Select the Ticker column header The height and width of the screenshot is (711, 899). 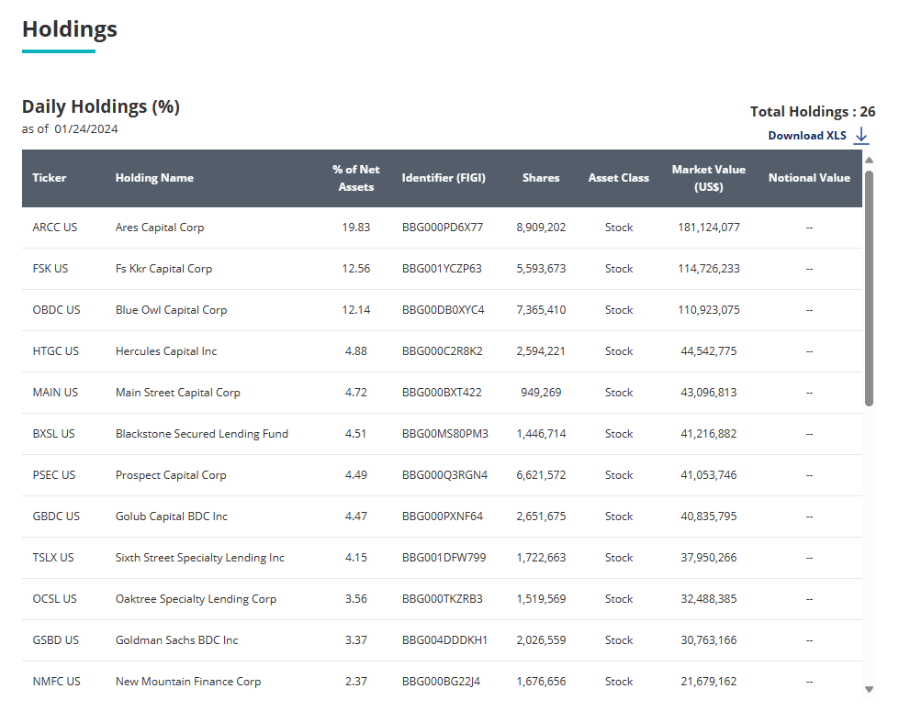tap(49, 178)
